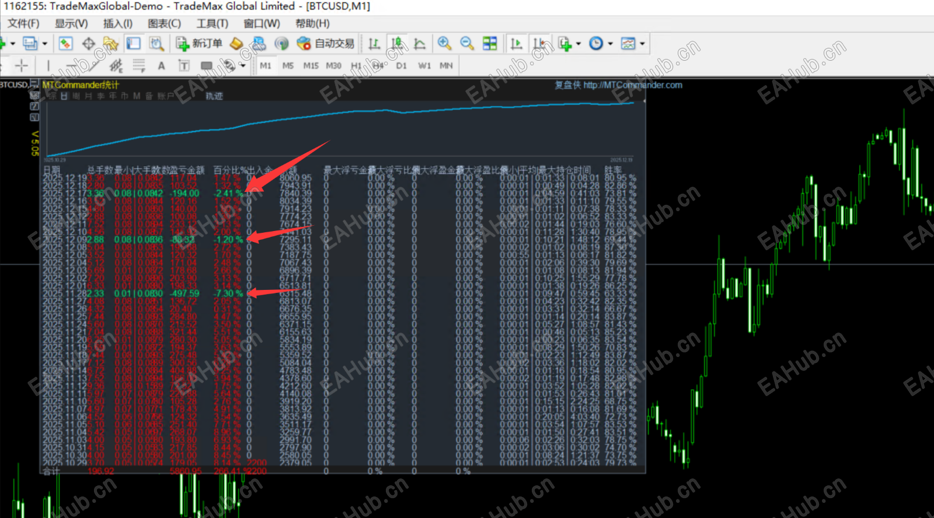Screen dimensions: 934x518
Task: Expand the chart periodicity clock dropdown
Action: [611, 44]
